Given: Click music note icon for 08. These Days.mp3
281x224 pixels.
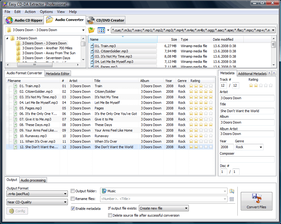Looking at the screenshot, I should click(x=16, y=125).
